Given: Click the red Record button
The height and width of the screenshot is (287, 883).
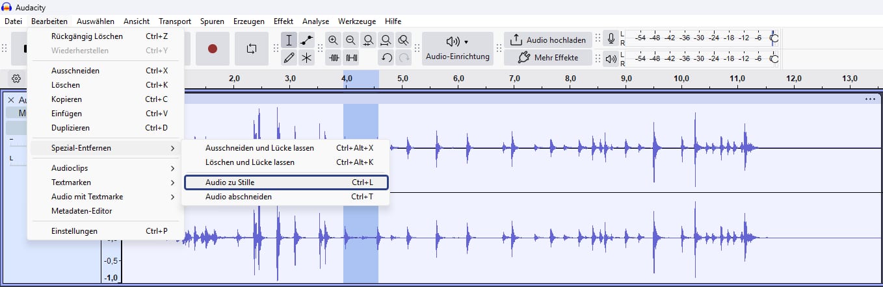Looking at the screenshot, I should (x=213, y=49).
